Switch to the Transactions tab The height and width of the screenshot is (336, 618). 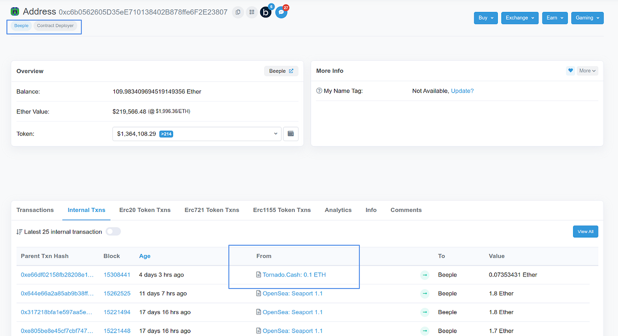[35, 210]
